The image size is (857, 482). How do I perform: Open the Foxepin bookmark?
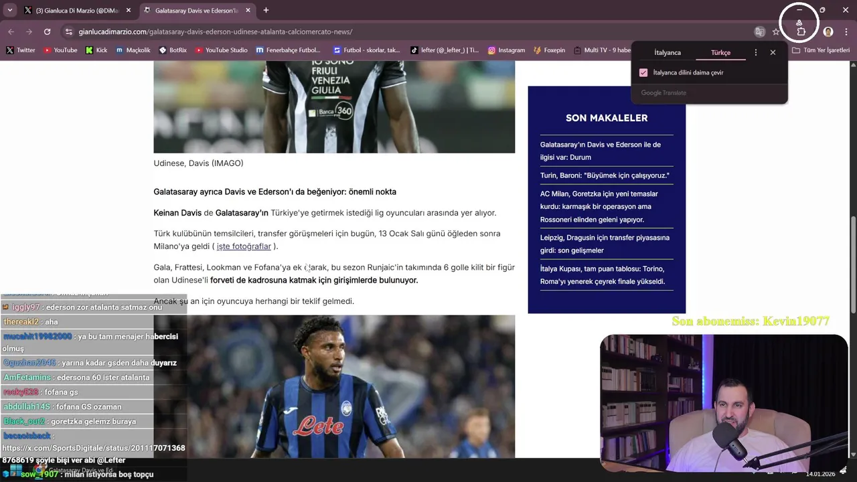[550, 50]
